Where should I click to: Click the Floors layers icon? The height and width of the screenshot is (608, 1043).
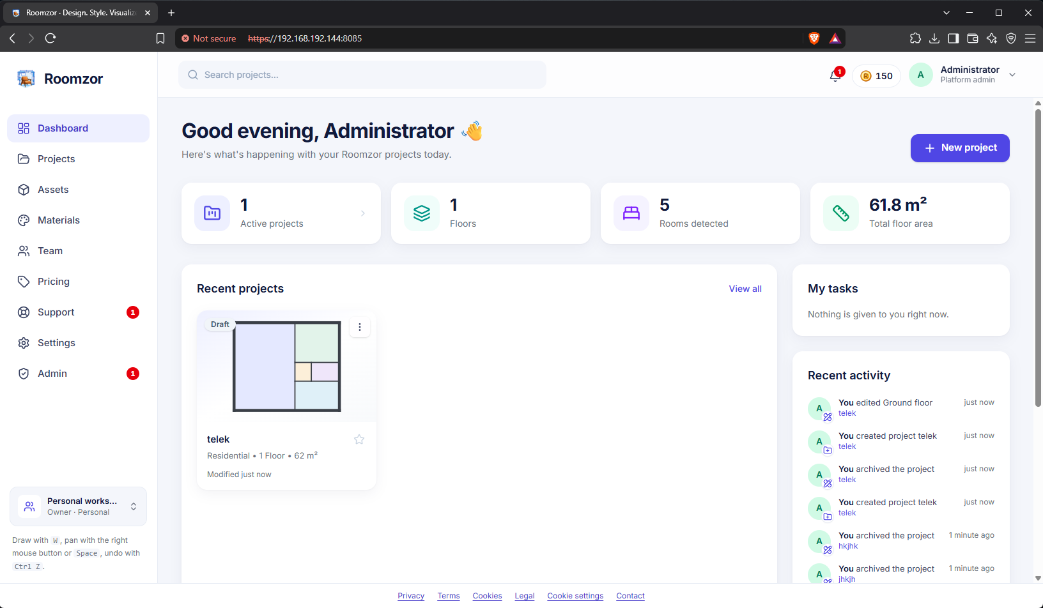422,213
